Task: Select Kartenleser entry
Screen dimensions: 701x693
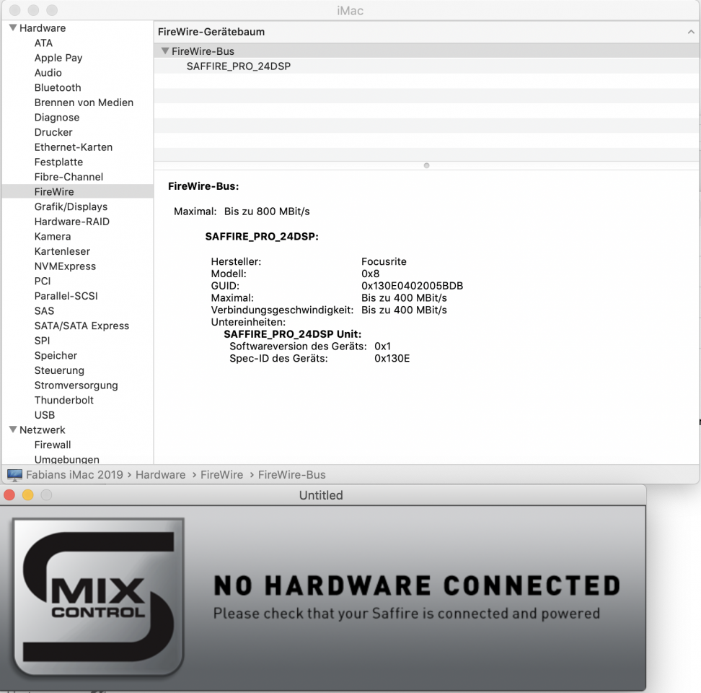Action: point(62,251)
